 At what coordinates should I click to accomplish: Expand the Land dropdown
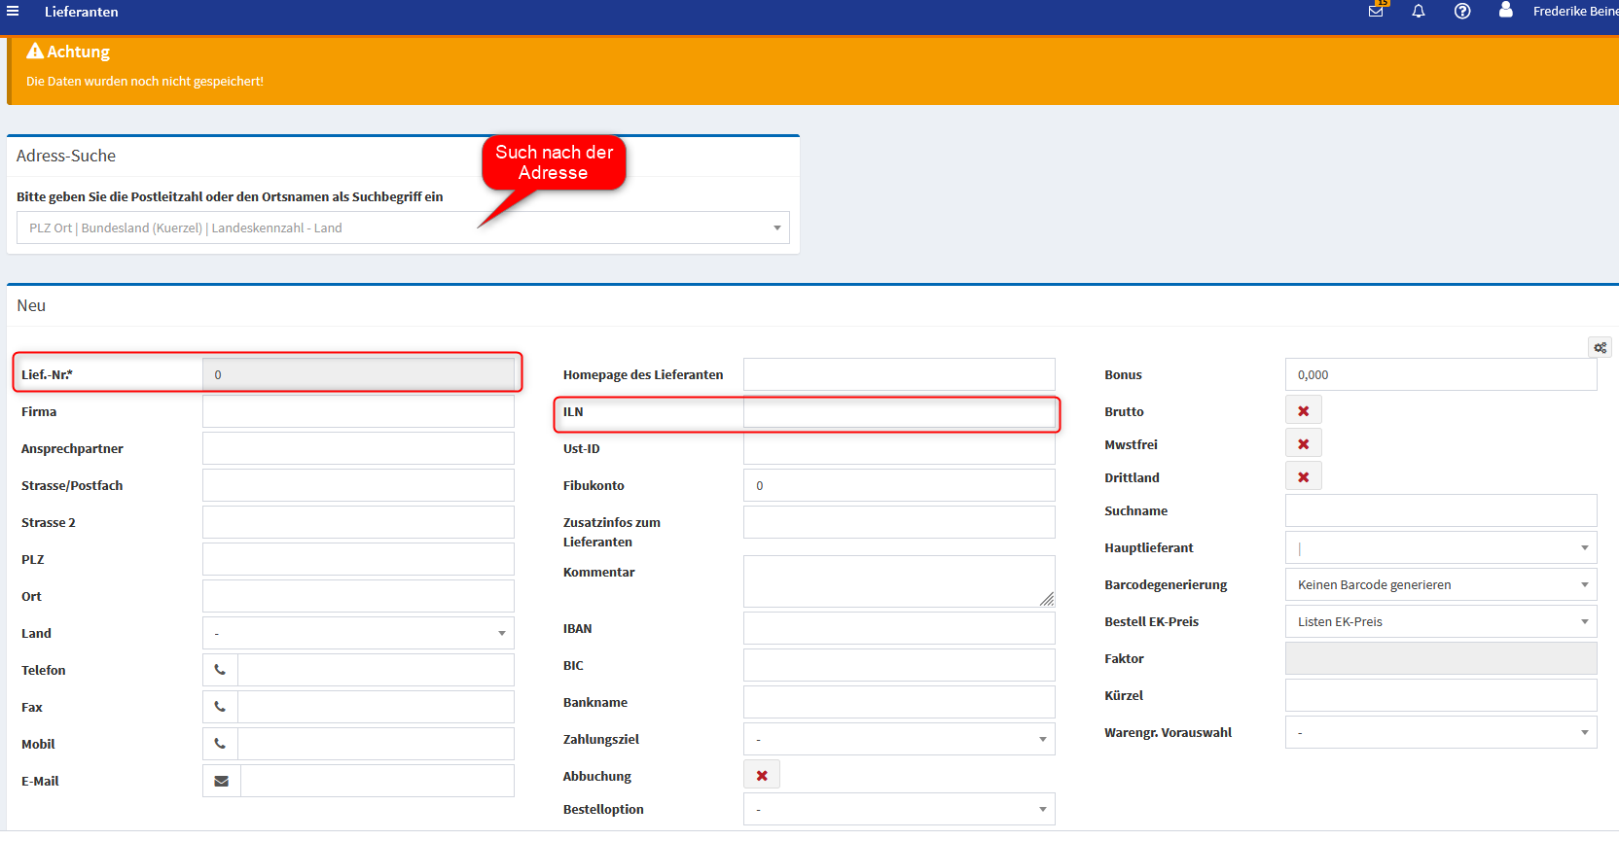[358, 633]
